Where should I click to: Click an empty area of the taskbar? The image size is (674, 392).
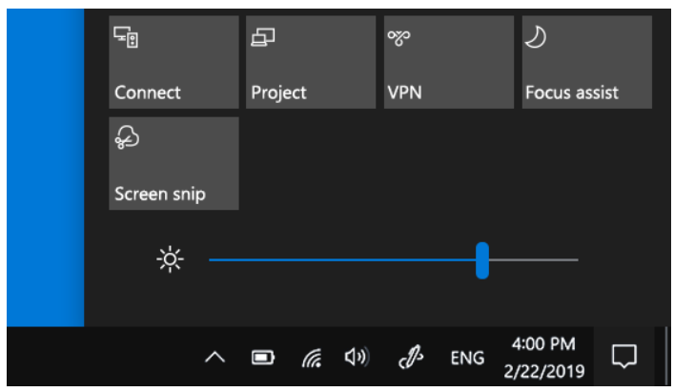pyautogui.click(x=103, y=357)
